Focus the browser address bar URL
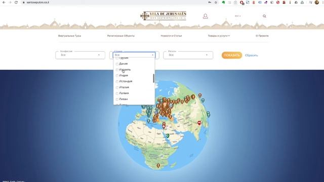This screenshot has height=182, width=324. (37, 3)
